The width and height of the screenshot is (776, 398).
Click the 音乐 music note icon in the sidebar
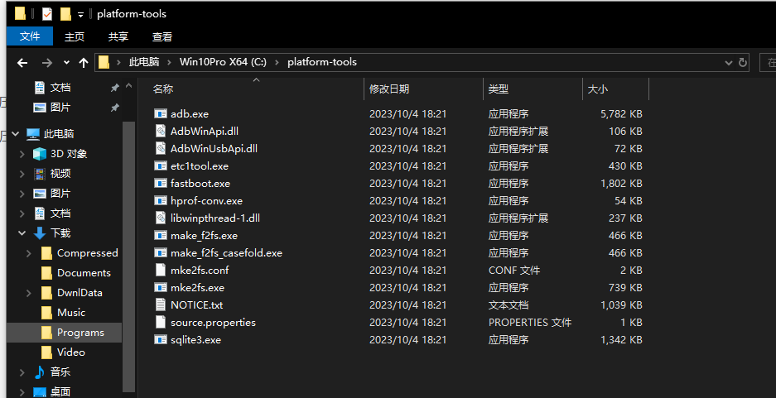[40, 372]
